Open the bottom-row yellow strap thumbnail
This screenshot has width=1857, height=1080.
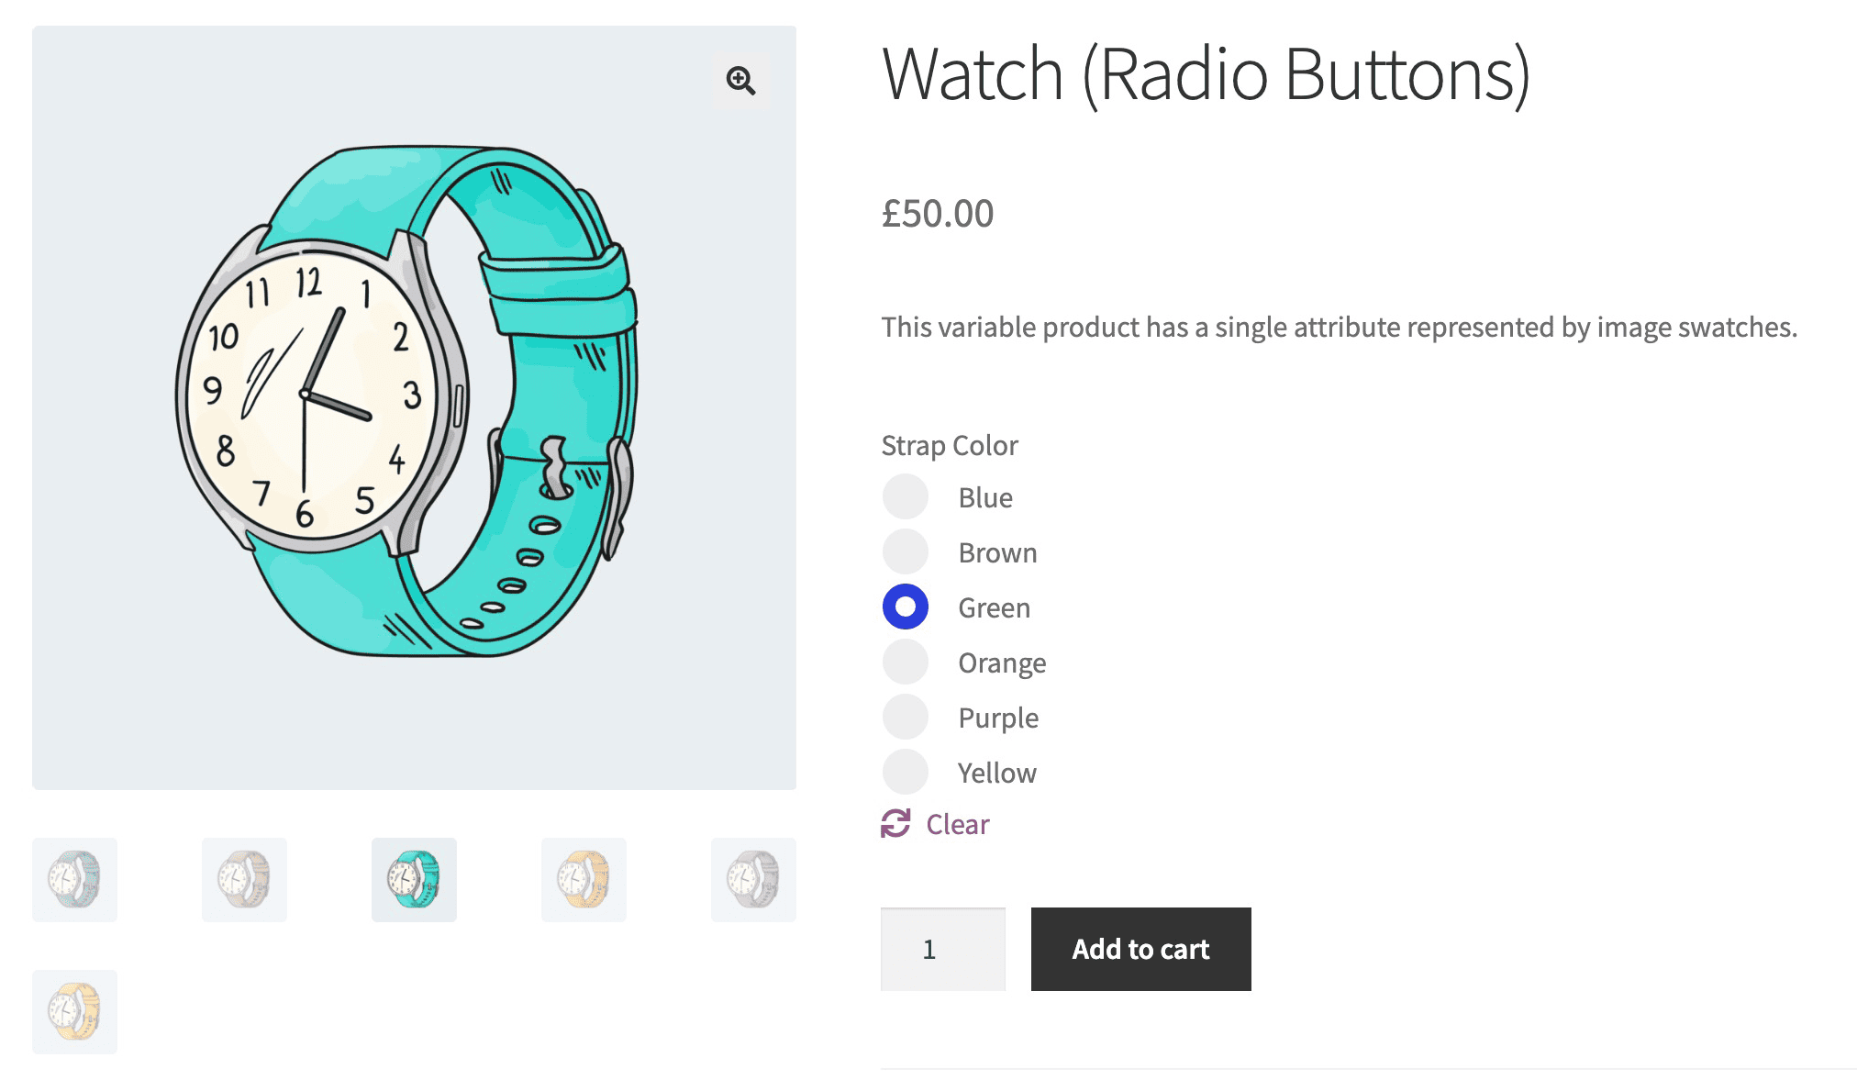tap(74, 1010)
